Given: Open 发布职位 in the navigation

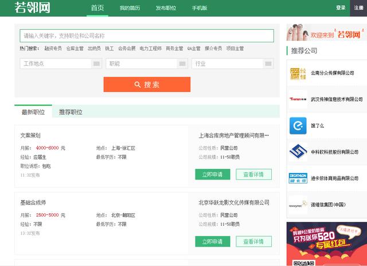Looking at the screenshot, I should (x=166, y=8).
